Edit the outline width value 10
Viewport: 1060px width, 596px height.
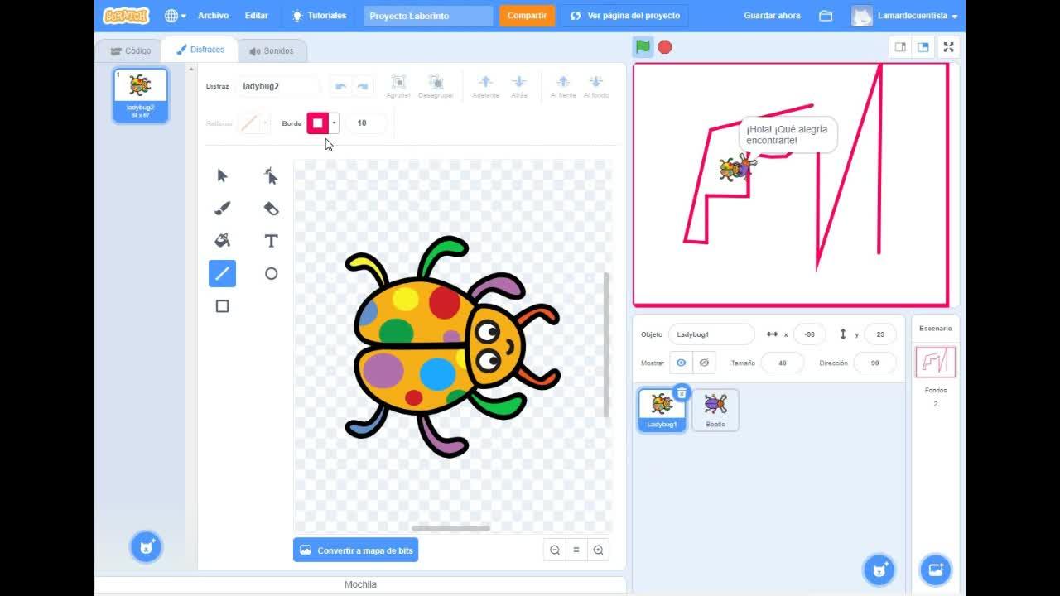click(x=365, y=123)
